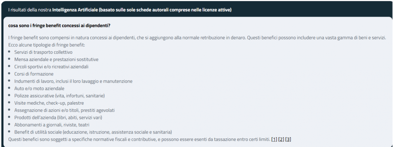Click the 'Prodotti dell'azienda' list item

click(58, 118)
